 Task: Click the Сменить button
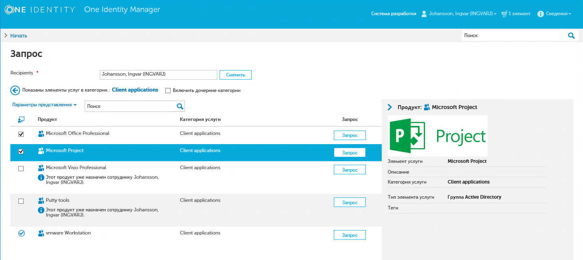[x=236, y=75]
